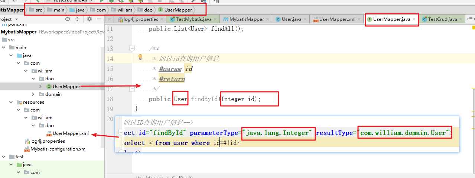
Task: Select log4j.properties in the Project tree
Action: (x=48, y=141)
